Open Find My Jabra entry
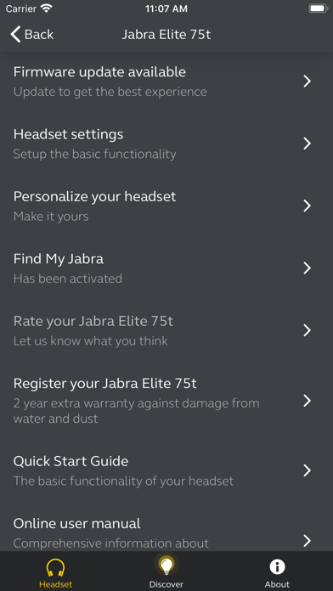The height and width of the screenshot is (591, 333). click(x=166, y=268)
